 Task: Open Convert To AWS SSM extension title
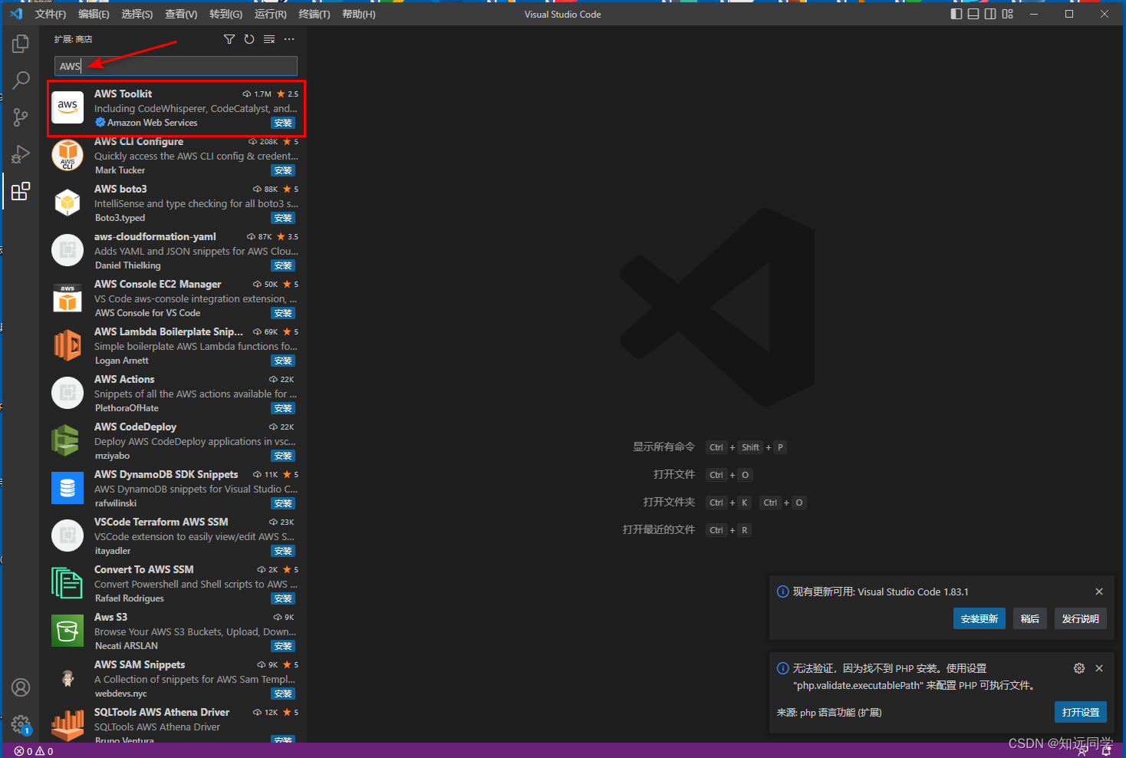144,569
